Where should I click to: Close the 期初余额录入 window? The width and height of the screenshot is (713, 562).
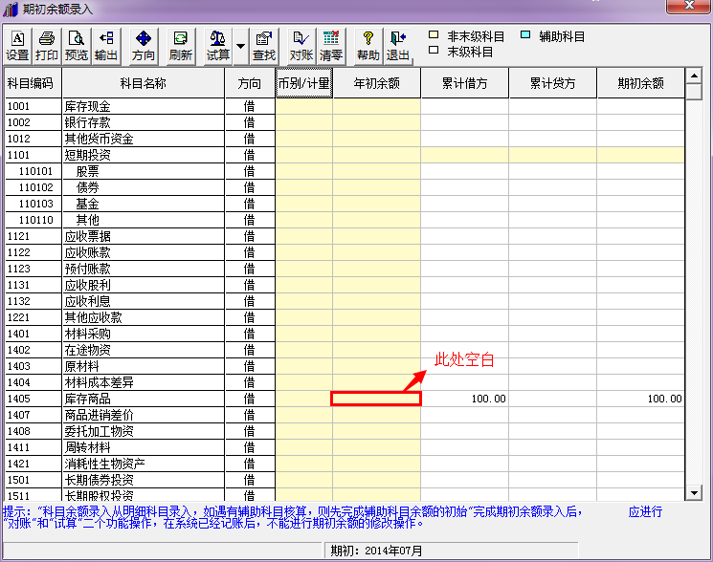click(689, 6)
